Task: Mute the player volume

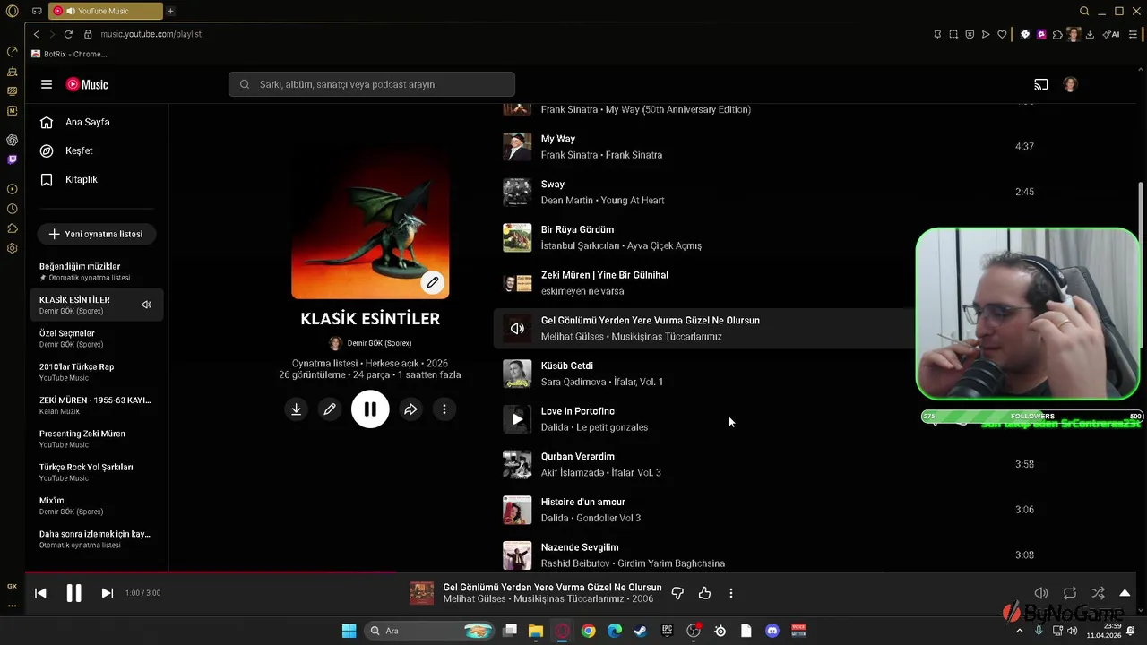Action: (1041, 593)
